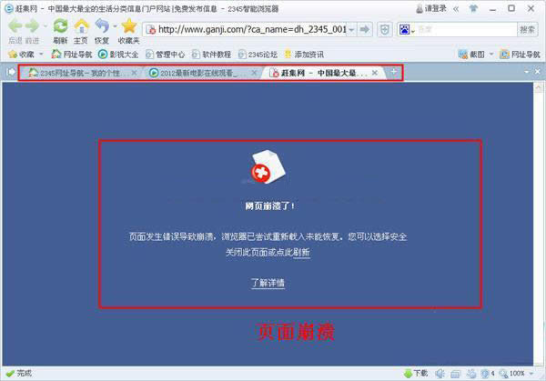The image size is (546, 381).
Task: Close the 赶集网 tab
Action: tap(375, 73)
